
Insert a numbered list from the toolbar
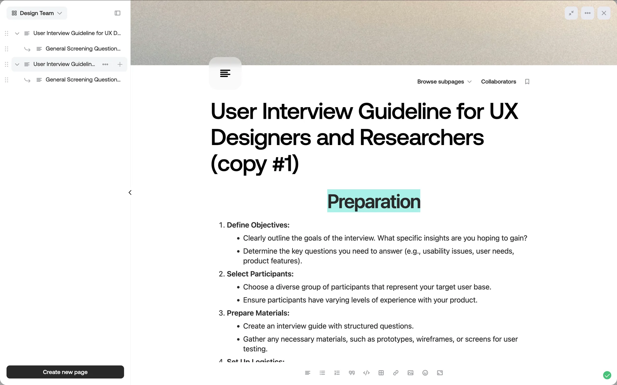pos(337,373)
